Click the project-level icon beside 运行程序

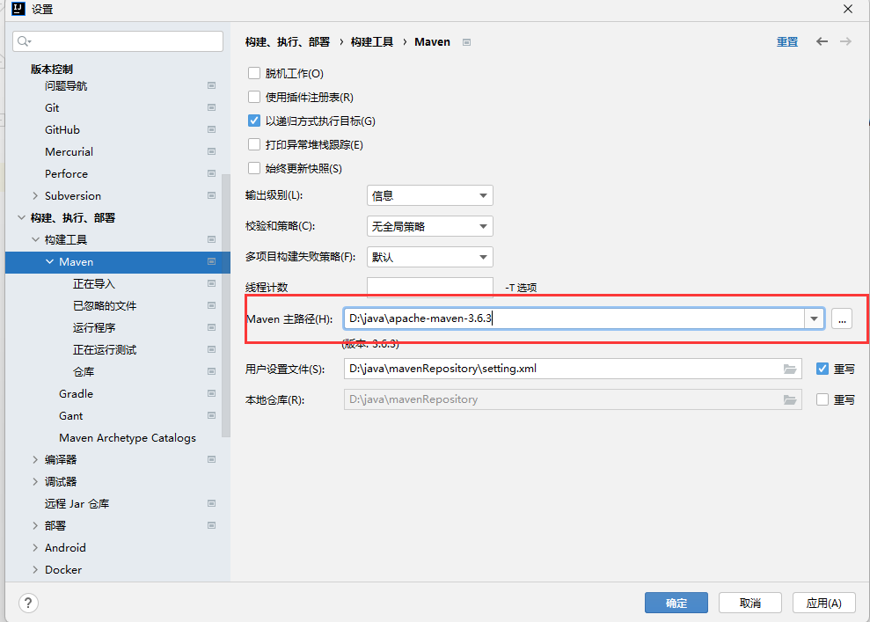pyautogui.click(x=211, y=327)
